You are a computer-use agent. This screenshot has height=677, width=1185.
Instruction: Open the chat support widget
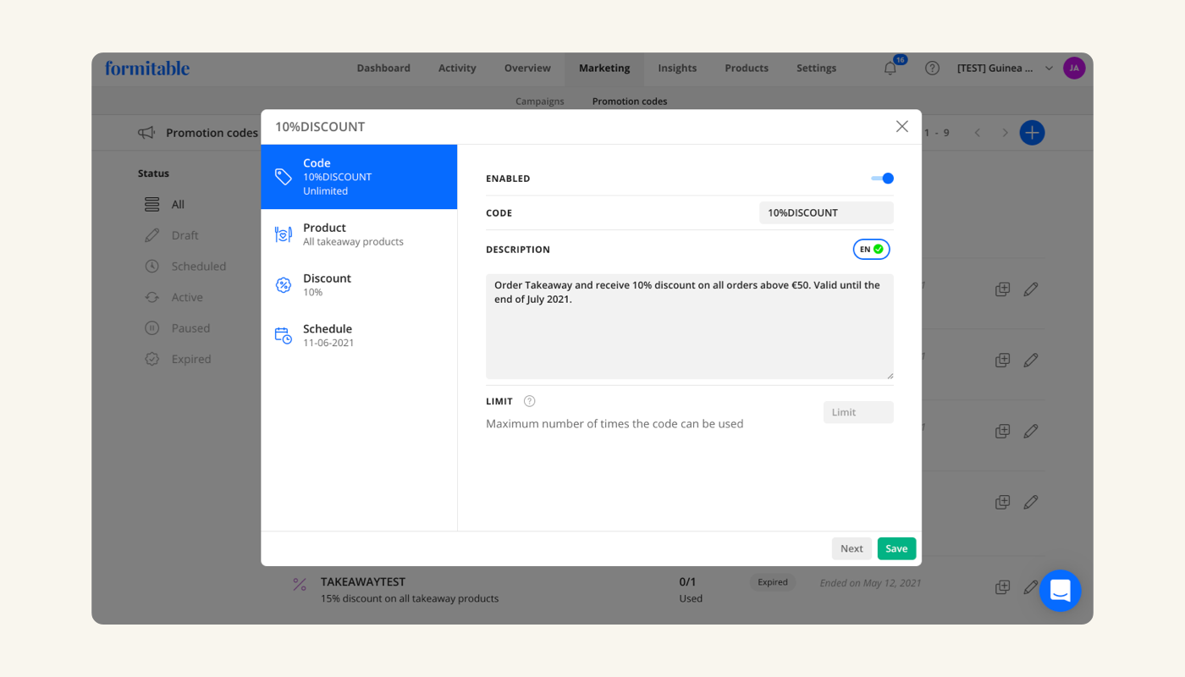point(1060,591)
